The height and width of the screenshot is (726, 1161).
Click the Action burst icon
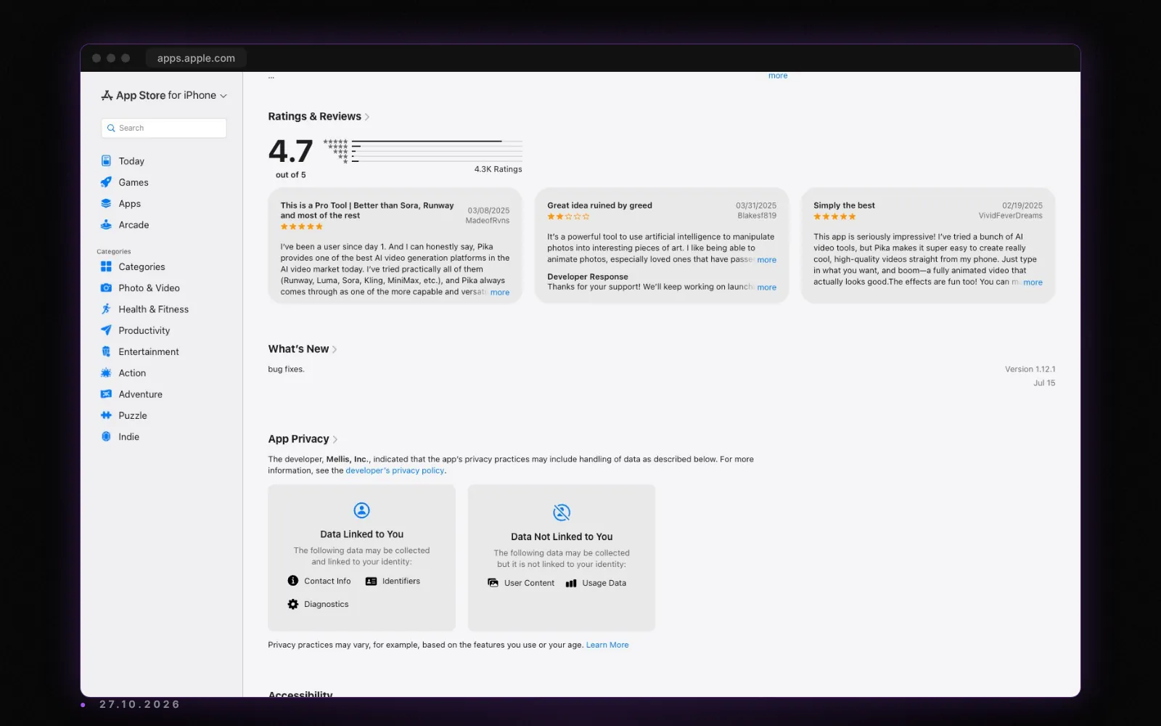(x=106, y=373)
